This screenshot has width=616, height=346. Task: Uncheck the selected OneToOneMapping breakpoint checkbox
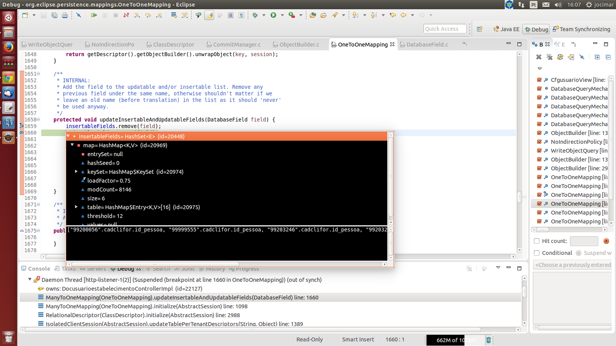click(539, 204)
